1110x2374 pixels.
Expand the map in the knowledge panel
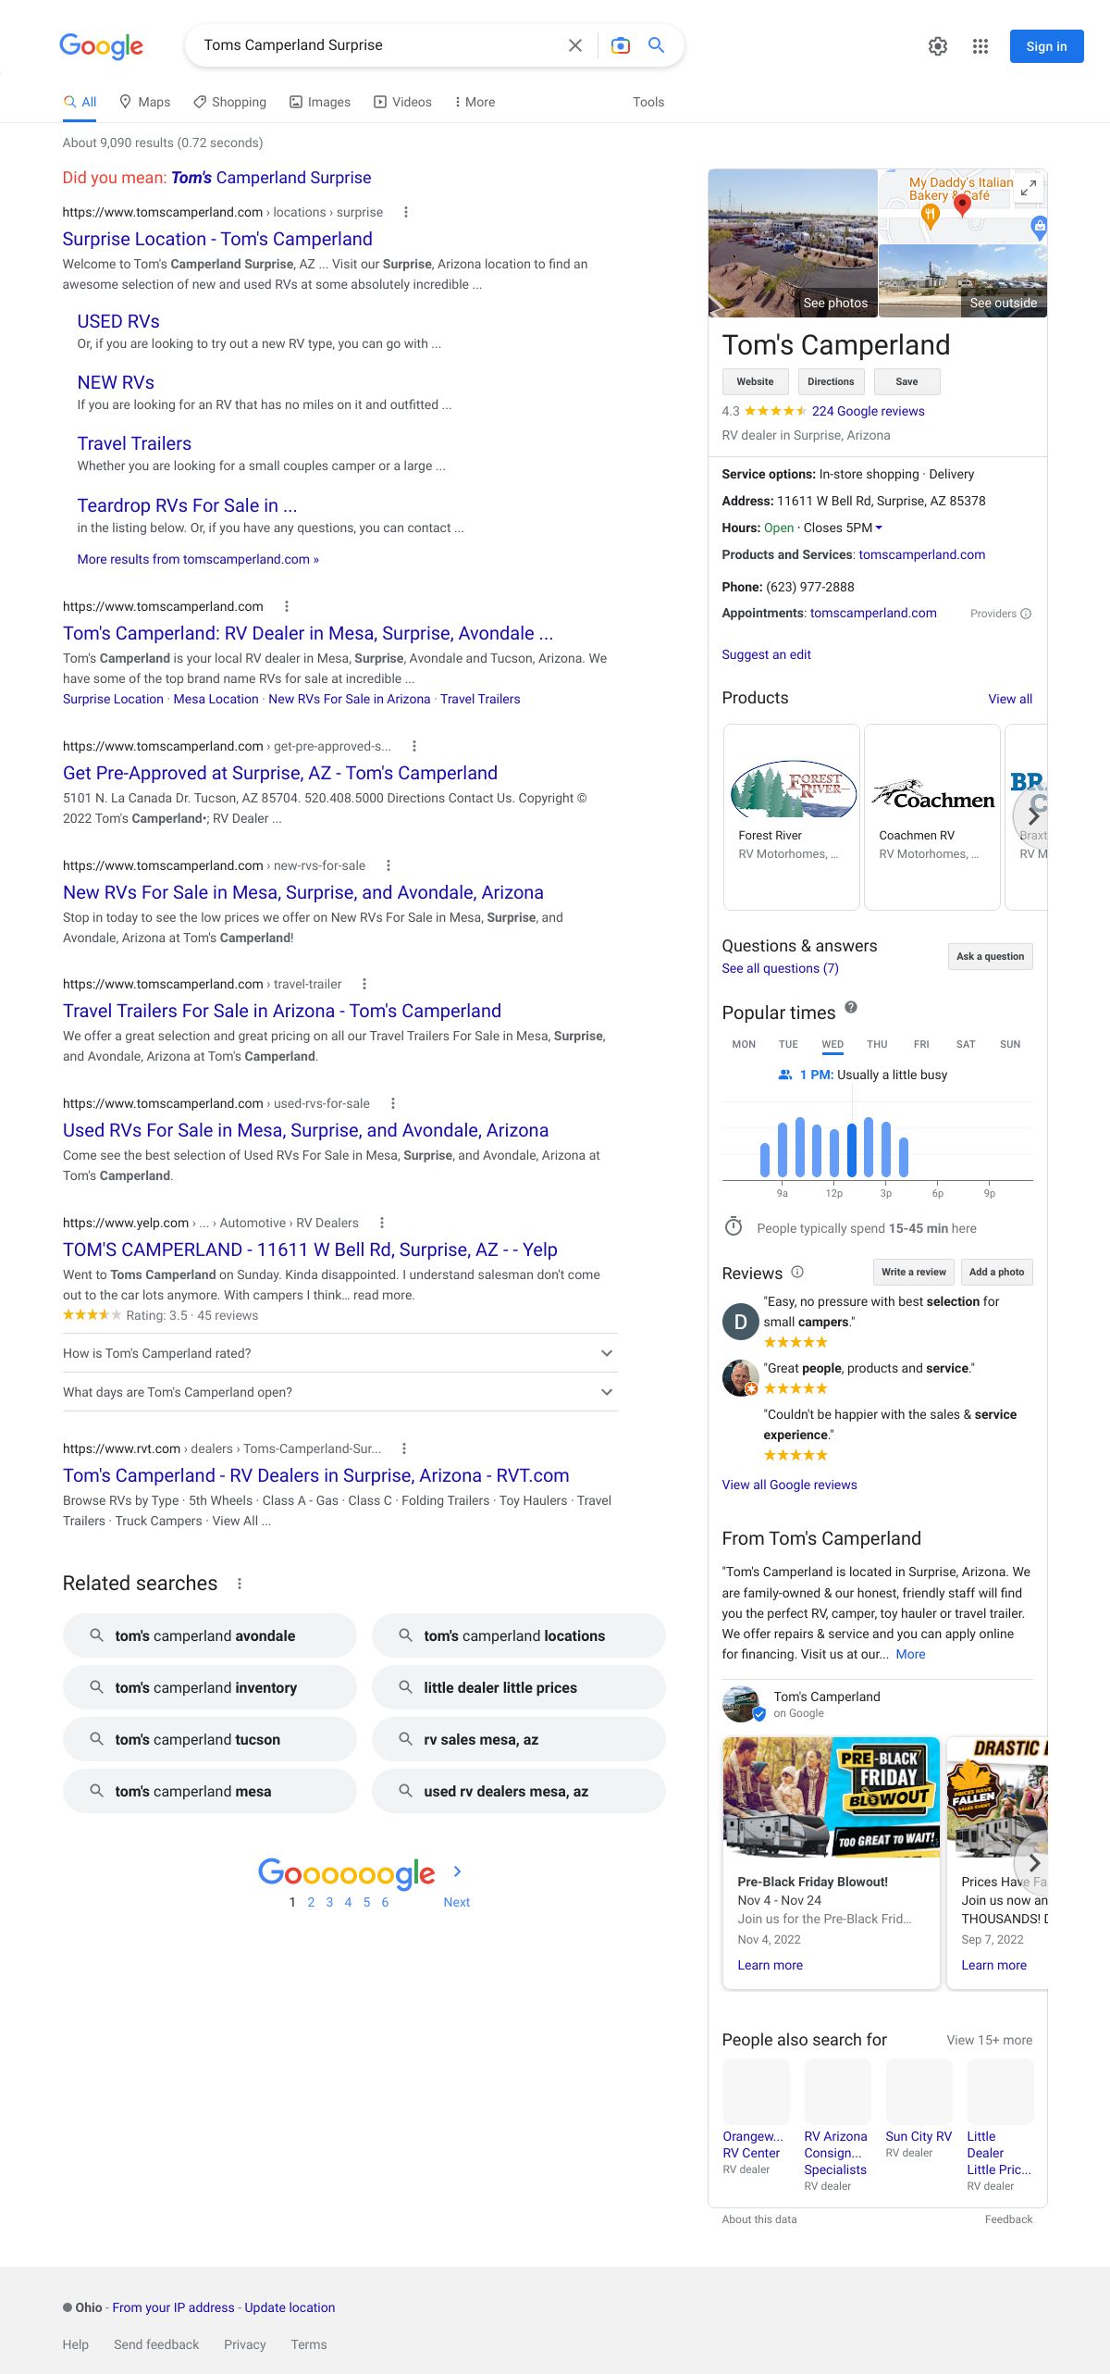pos(1028,188)
